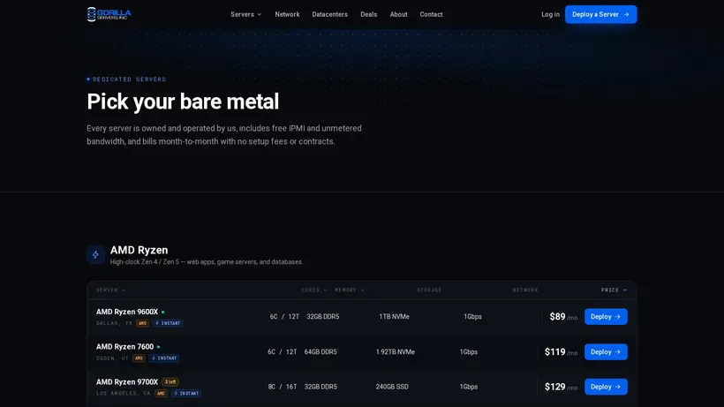Deploy the AMD Ryzen 9700X server
Screen dimensions: 724x407
606,387
